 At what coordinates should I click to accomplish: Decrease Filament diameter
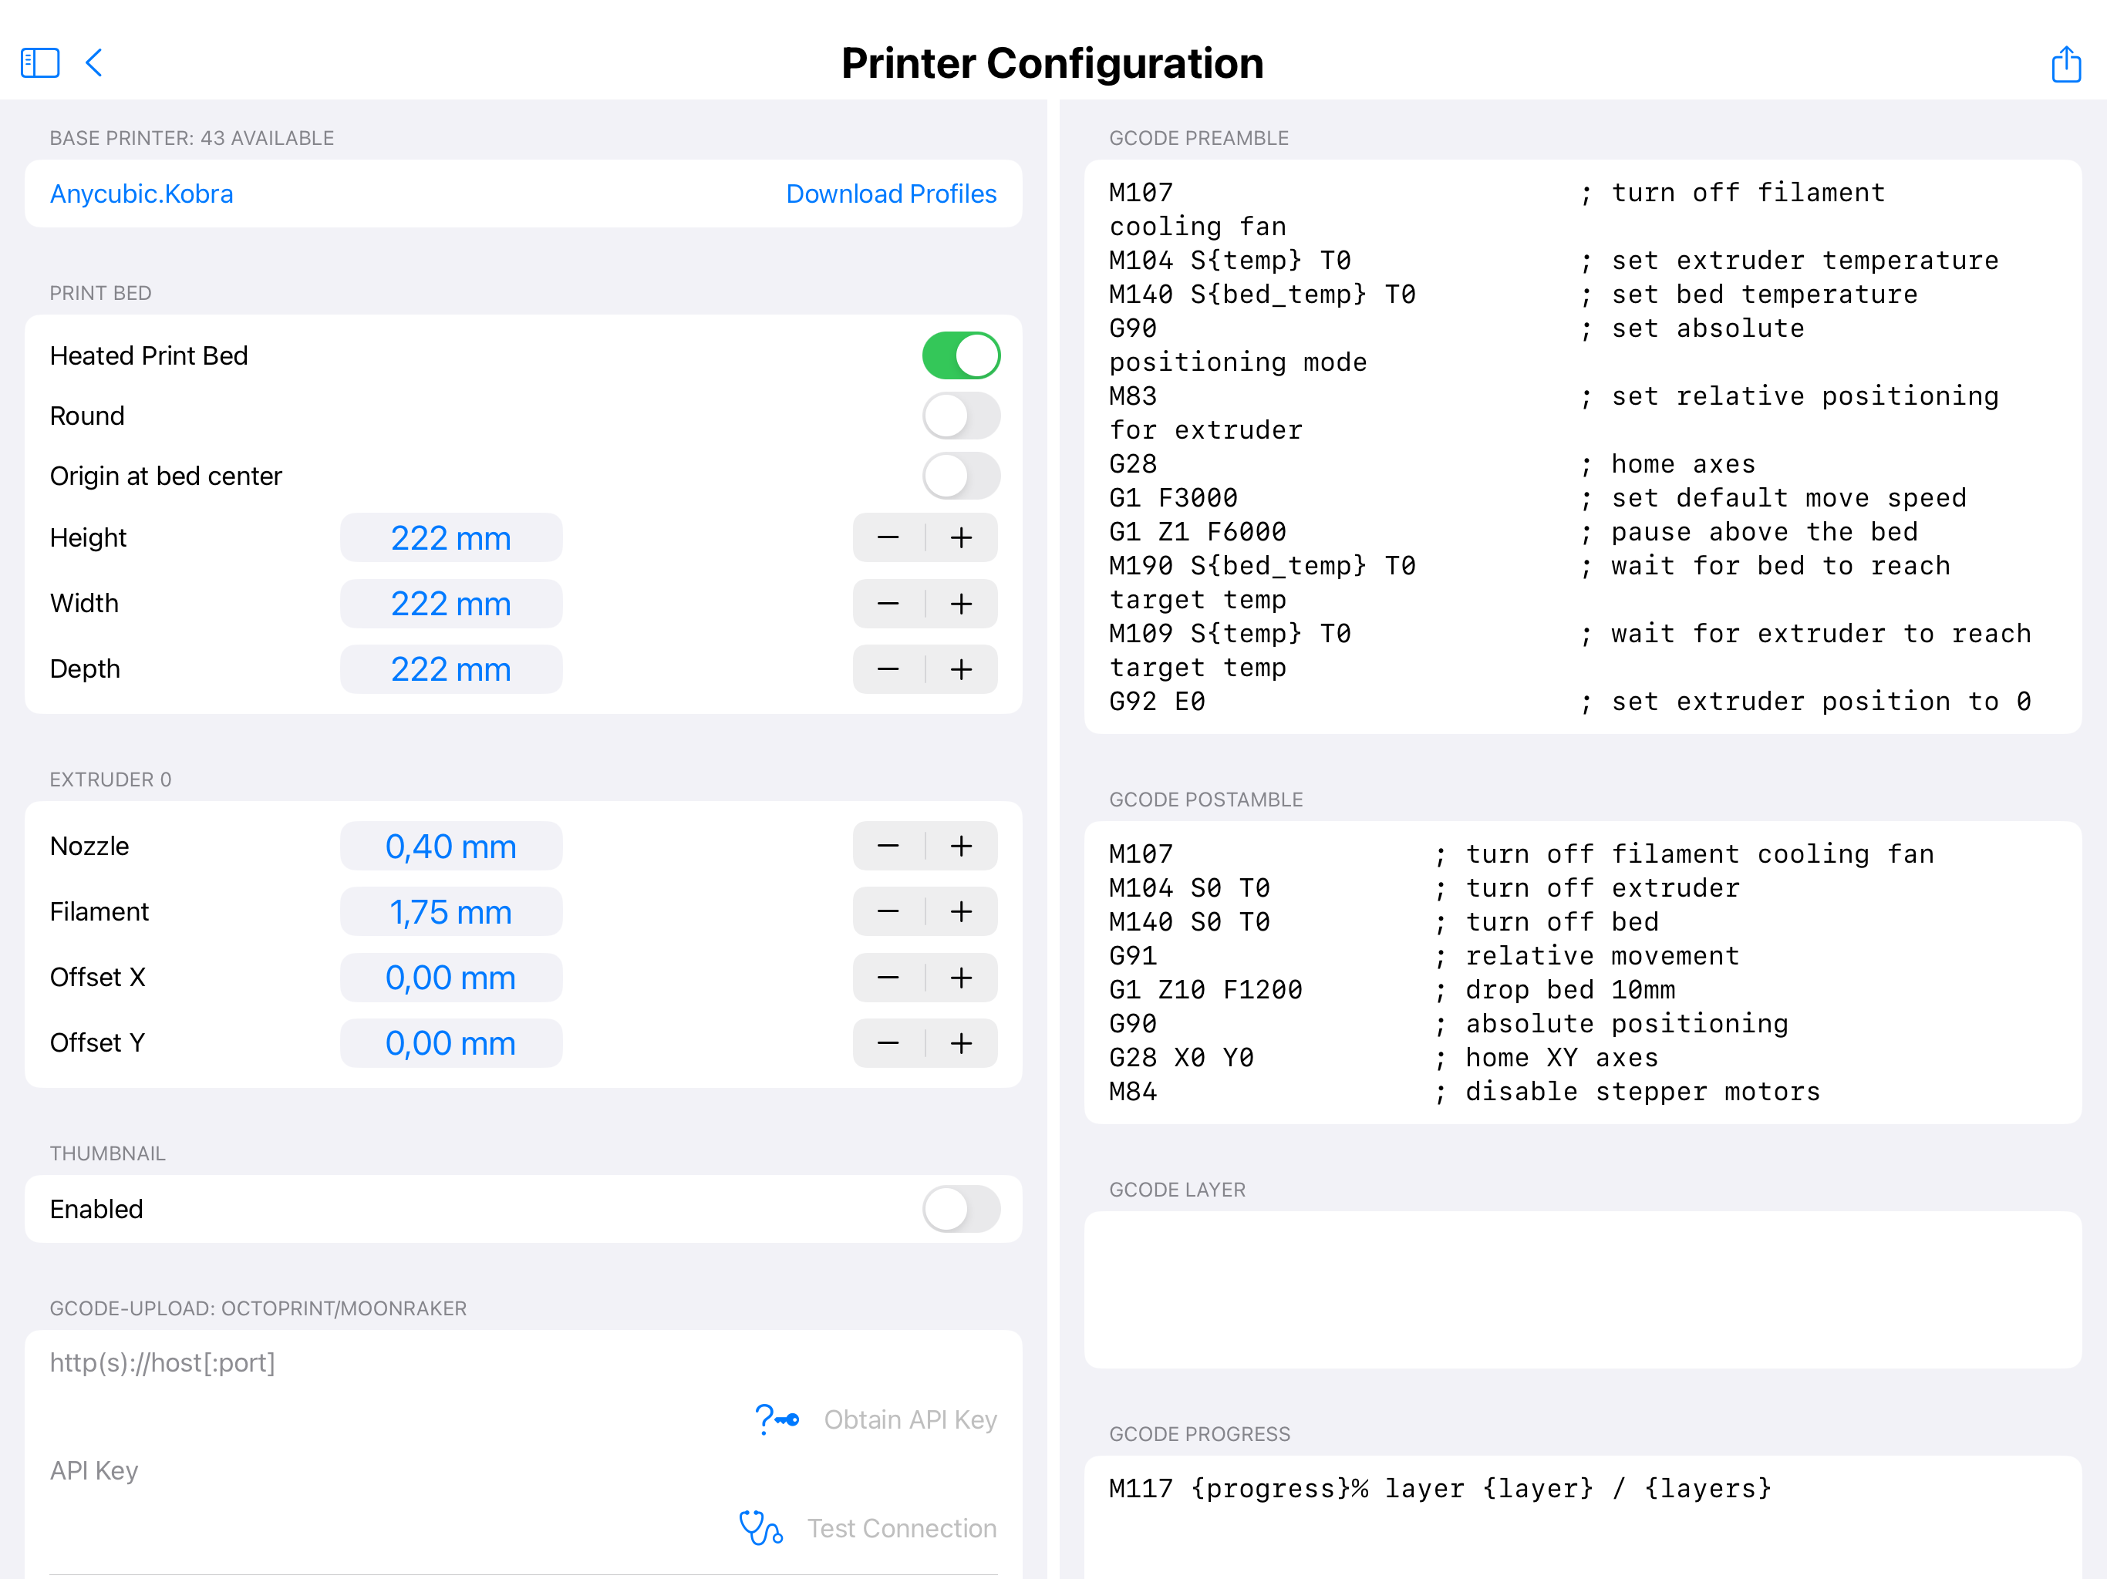pos(888,911)
